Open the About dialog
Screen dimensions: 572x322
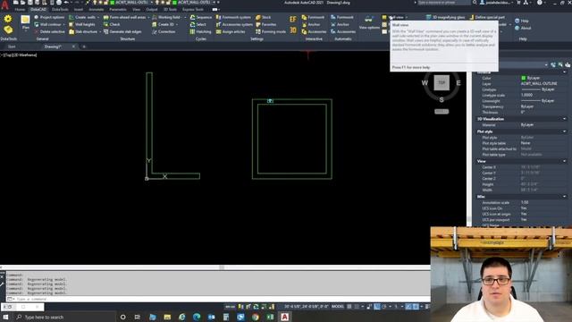point(523,28)
